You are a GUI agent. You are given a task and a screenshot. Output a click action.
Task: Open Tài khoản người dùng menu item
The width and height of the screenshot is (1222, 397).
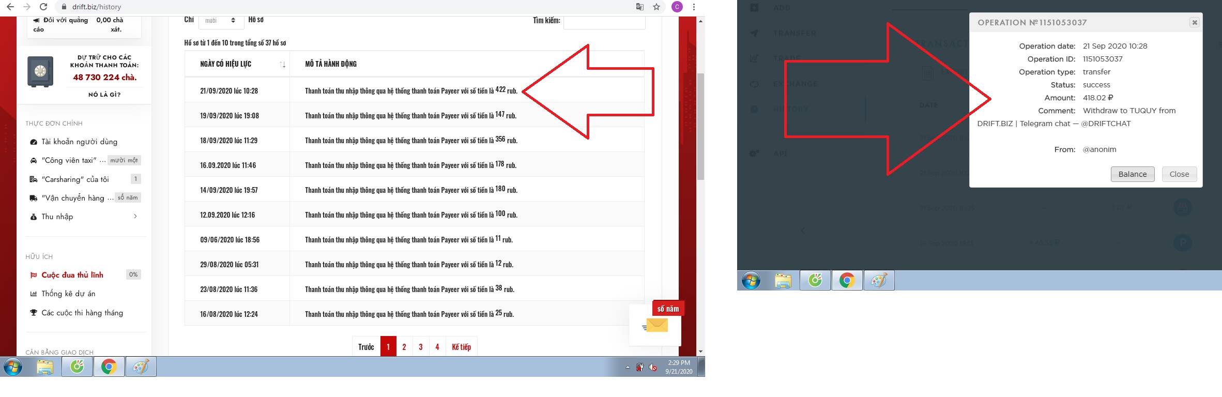pyautogui.click(x=80, y=142)
